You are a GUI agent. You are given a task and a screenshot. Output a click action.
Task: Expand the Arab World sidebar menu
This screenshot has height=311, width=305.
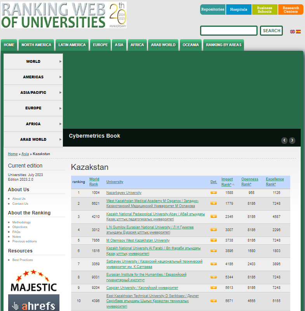click(33, 140)
